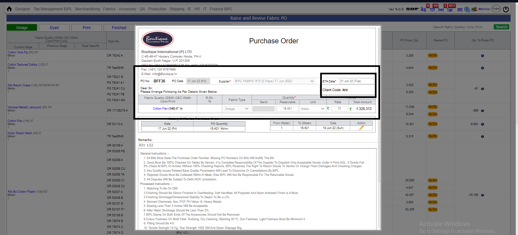Click the Receivable quantity field
The image size is (518, 235).
[287, 109]
